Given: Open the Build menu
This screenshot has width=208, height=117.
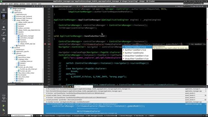Looking at the screenshot, I should (11, 4).
